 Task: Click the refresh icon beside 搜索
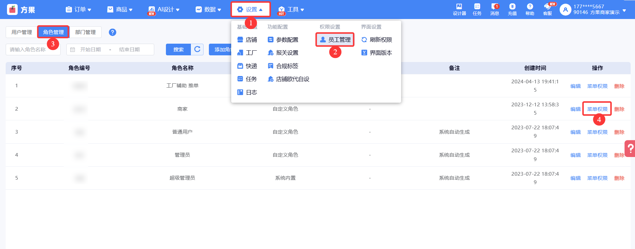pyautogui.click(x=197, y=49)
